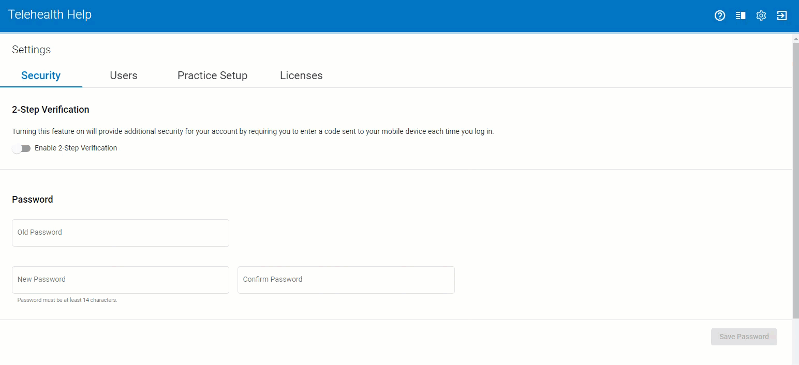This screenshot has width=799, height=365.
Task: Click the Save Password button
Action: [744, 337]
